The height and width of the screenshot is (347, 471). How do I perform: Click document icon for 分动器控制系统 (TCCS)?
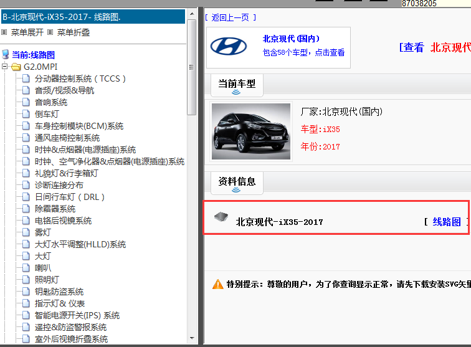[x=26, y=78]
